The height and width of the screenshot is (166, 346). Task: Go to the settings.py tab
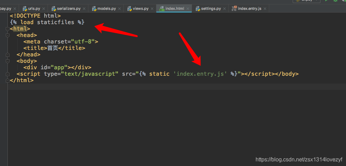pos(210,9)
